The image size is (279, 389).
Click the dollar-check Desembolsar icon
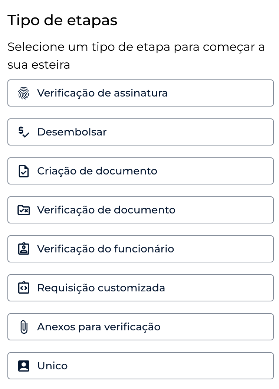(24, 132)
